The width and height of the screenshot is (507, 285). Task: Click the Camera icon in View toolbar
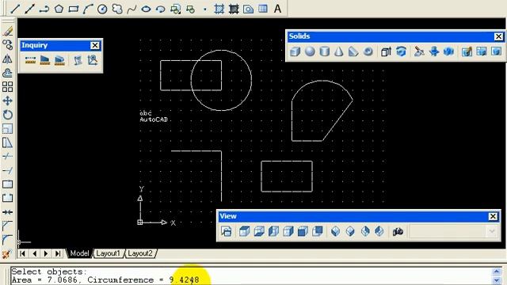click(x=398, y=231)
